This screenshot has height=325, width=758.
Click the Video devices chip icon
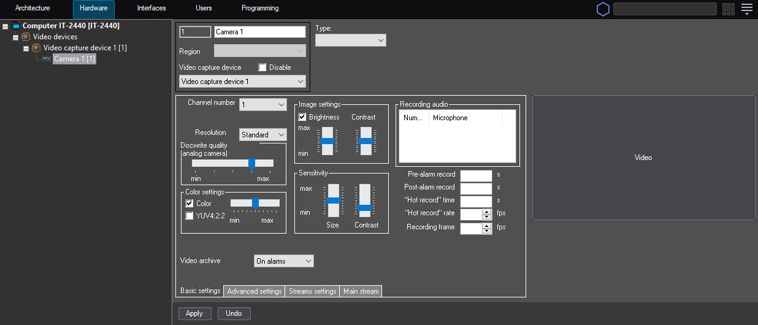click(x=26, y=37)
